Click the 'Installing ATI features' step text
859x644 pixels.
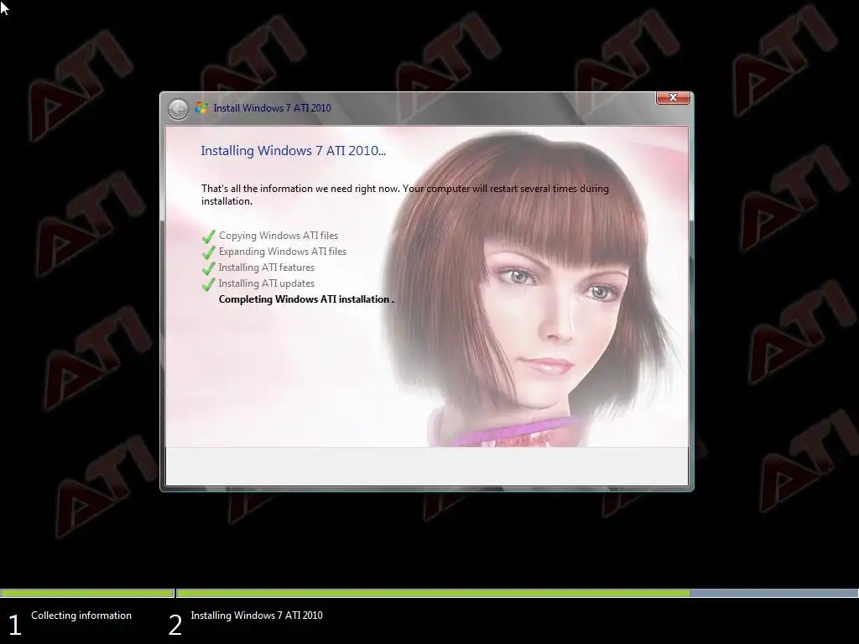(x=266, y=267)
